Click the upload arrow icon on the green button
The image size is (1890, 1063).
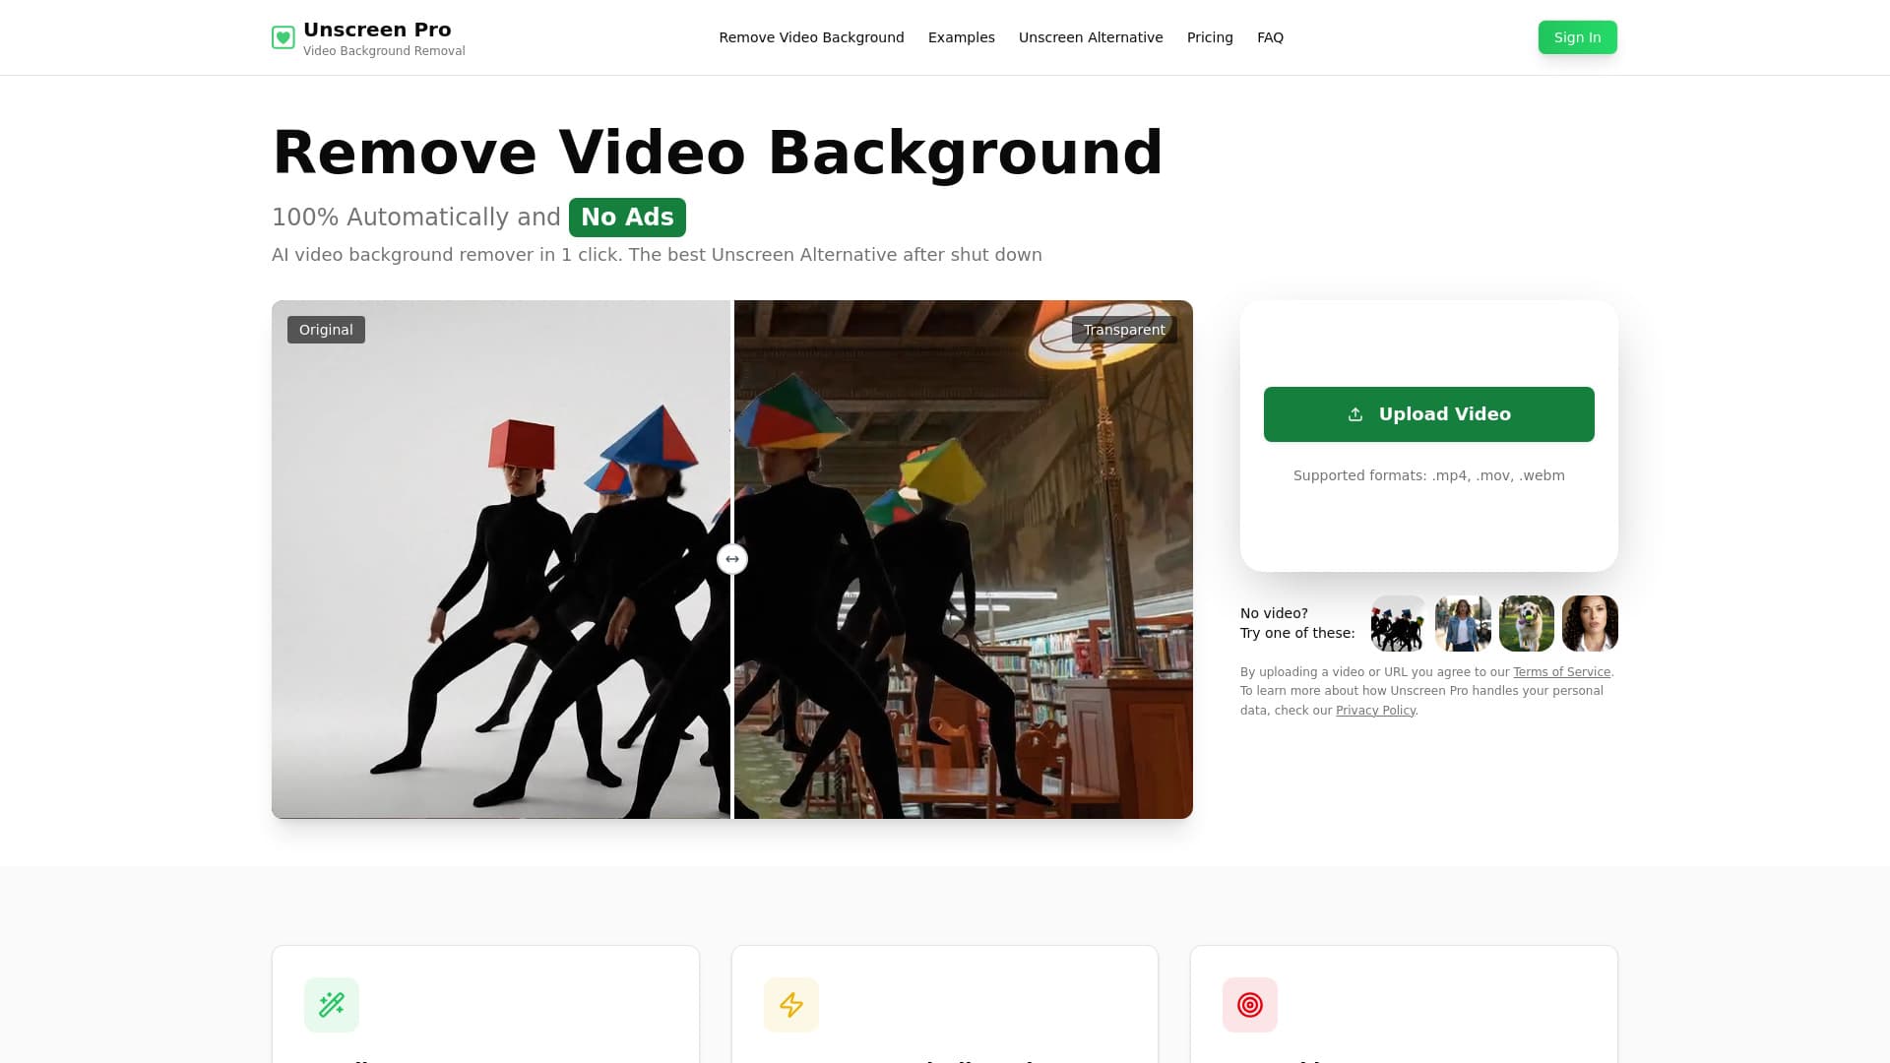1355,414
